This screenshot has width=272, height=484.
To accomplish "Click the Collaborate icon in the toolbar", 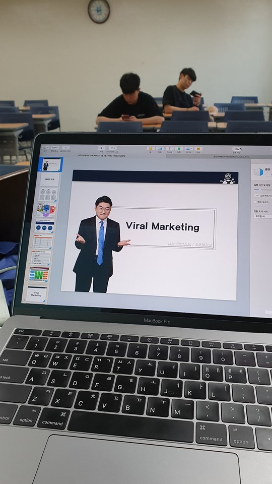I will [237, 149].
